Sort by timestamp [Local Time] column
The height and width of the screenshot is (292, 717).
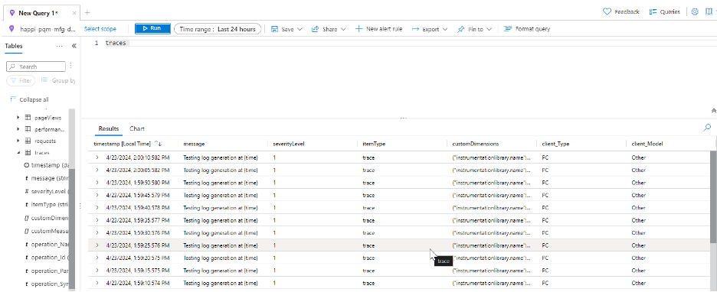pyautogui.click(x=128, y=144)
